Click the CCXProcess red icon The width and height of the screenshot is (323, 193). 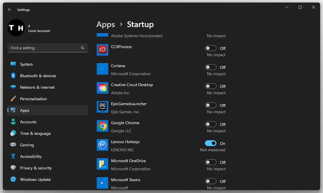pos(102,50)
